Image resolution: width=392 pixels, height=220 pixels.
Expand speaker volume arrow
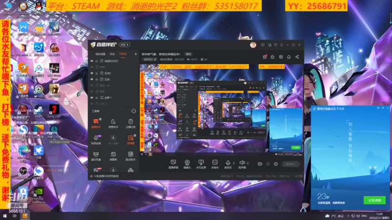[x=248, y=163]
